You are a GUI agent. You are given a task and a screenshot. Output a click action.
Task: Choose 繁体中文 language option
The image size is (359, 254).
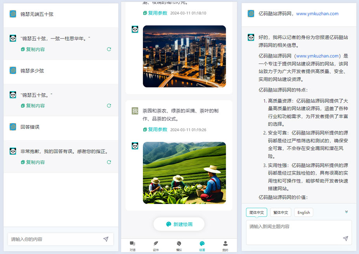[281, 213]
